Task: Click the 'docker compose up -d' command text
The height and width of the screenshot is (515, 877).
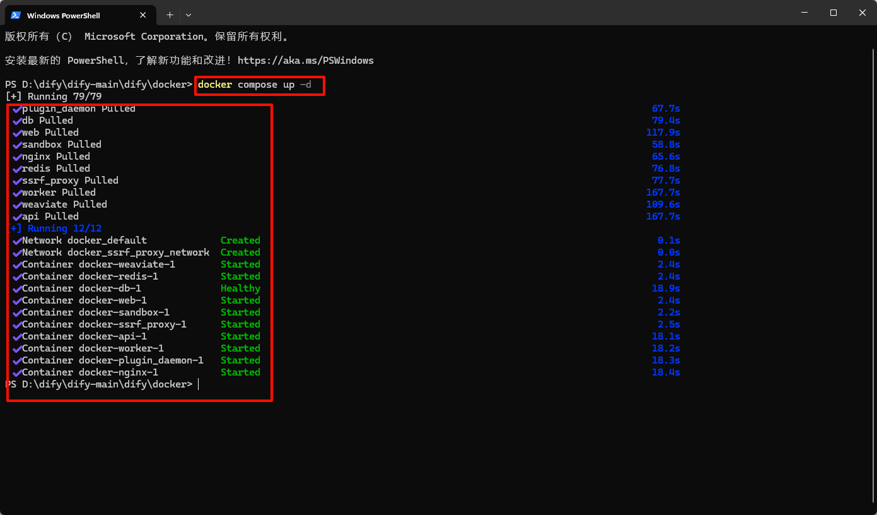Action: [254, 85]
